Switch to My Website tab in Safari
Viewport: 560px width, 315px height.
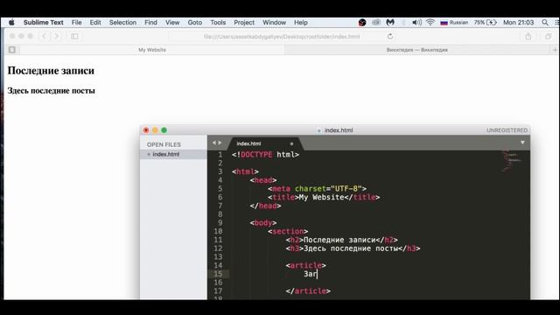pos(152,50)
